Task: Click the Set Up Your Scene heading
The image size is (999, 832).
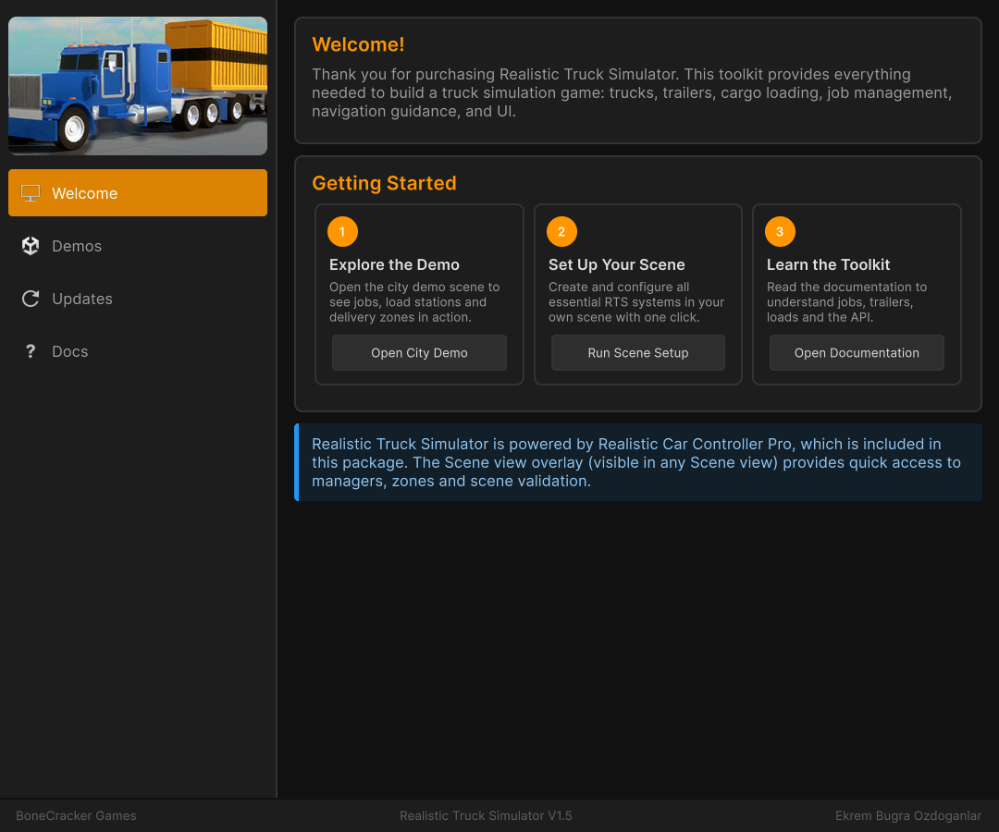Action: click(x=617, y=264)
